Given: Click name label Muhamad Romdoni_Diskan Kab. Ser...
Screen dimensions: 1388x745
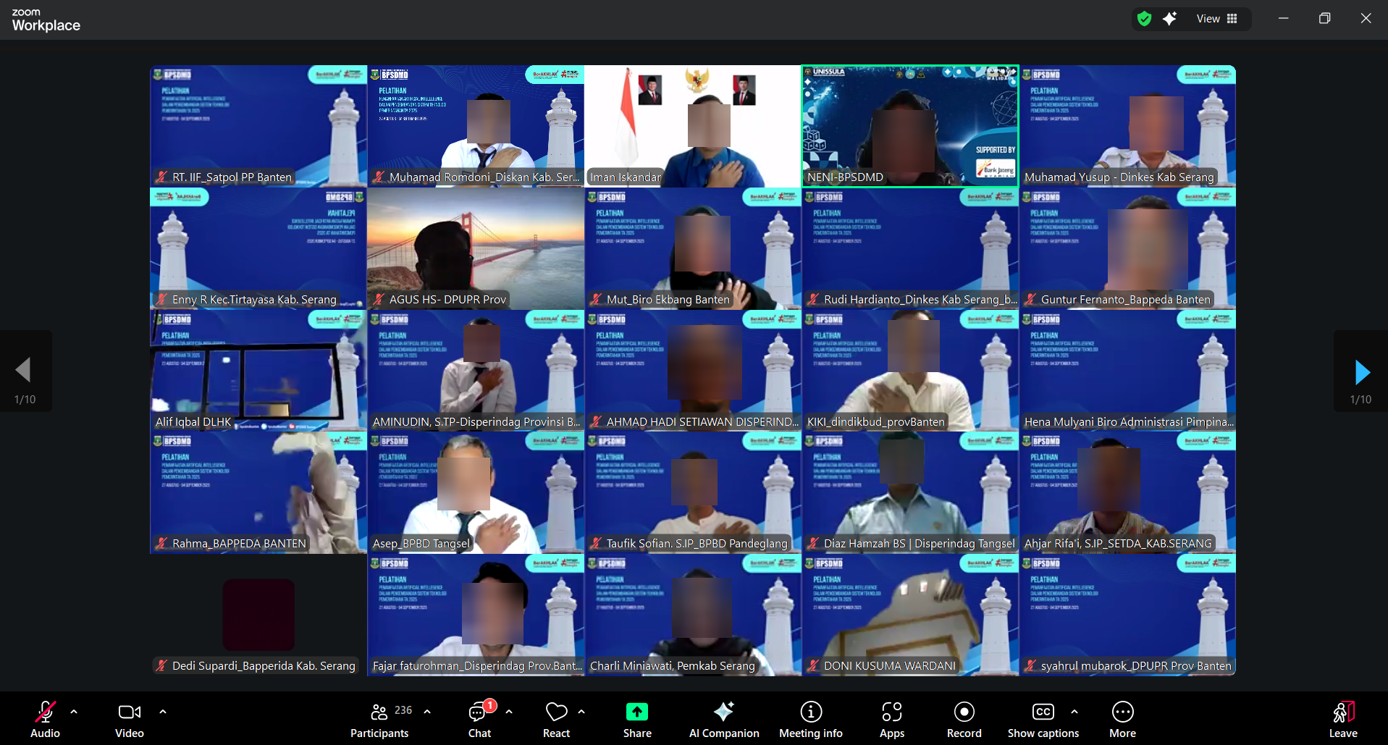Looking at the screenshot, I should tap(484, 177).
